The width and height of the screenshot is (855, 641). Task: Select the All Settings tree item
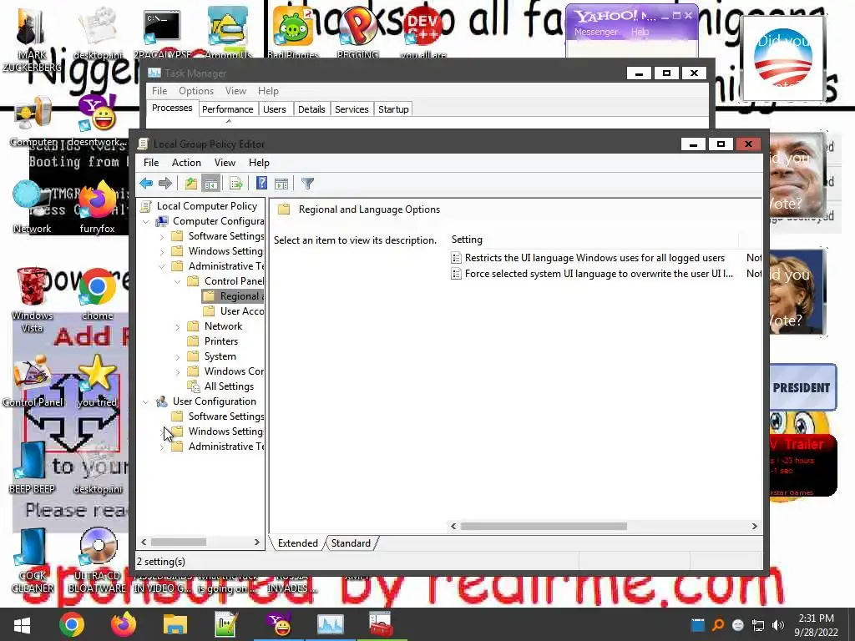click(x=229, y=386)
